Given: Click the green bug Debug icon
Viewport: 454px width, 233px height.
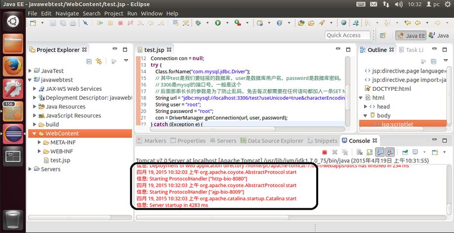Looking at the screenshot, I should pyautogui.click(x=198, y=23).
